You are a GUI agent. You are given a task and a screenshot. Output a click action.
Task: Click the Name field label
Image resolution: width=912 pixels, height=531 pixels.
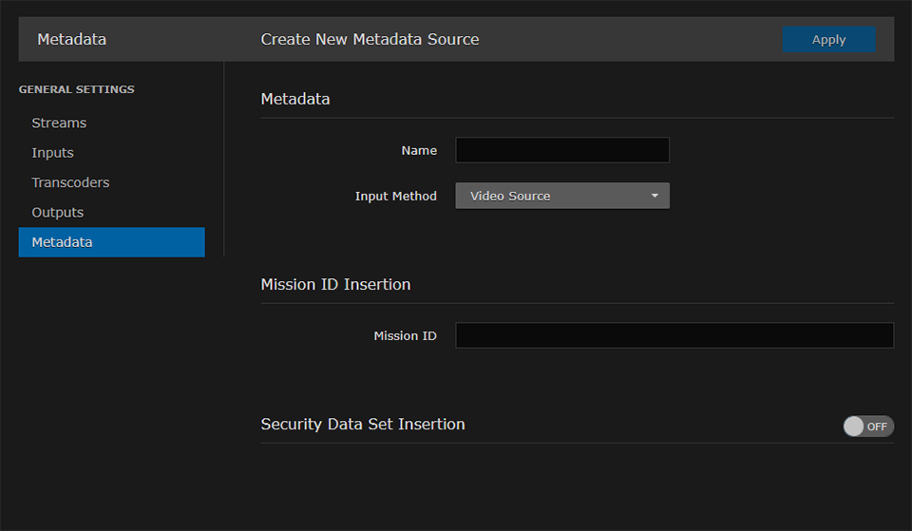(x=419, y=150)
